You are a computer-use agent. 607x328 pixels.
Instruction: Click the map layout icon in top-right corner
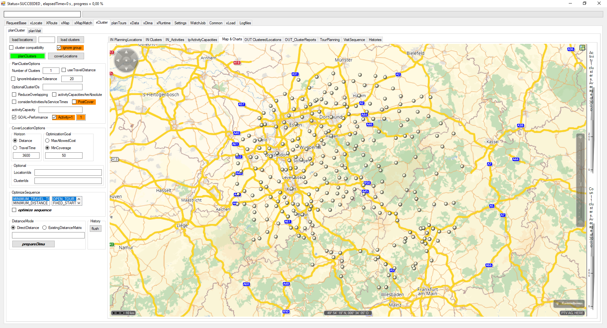pos(582,48)
